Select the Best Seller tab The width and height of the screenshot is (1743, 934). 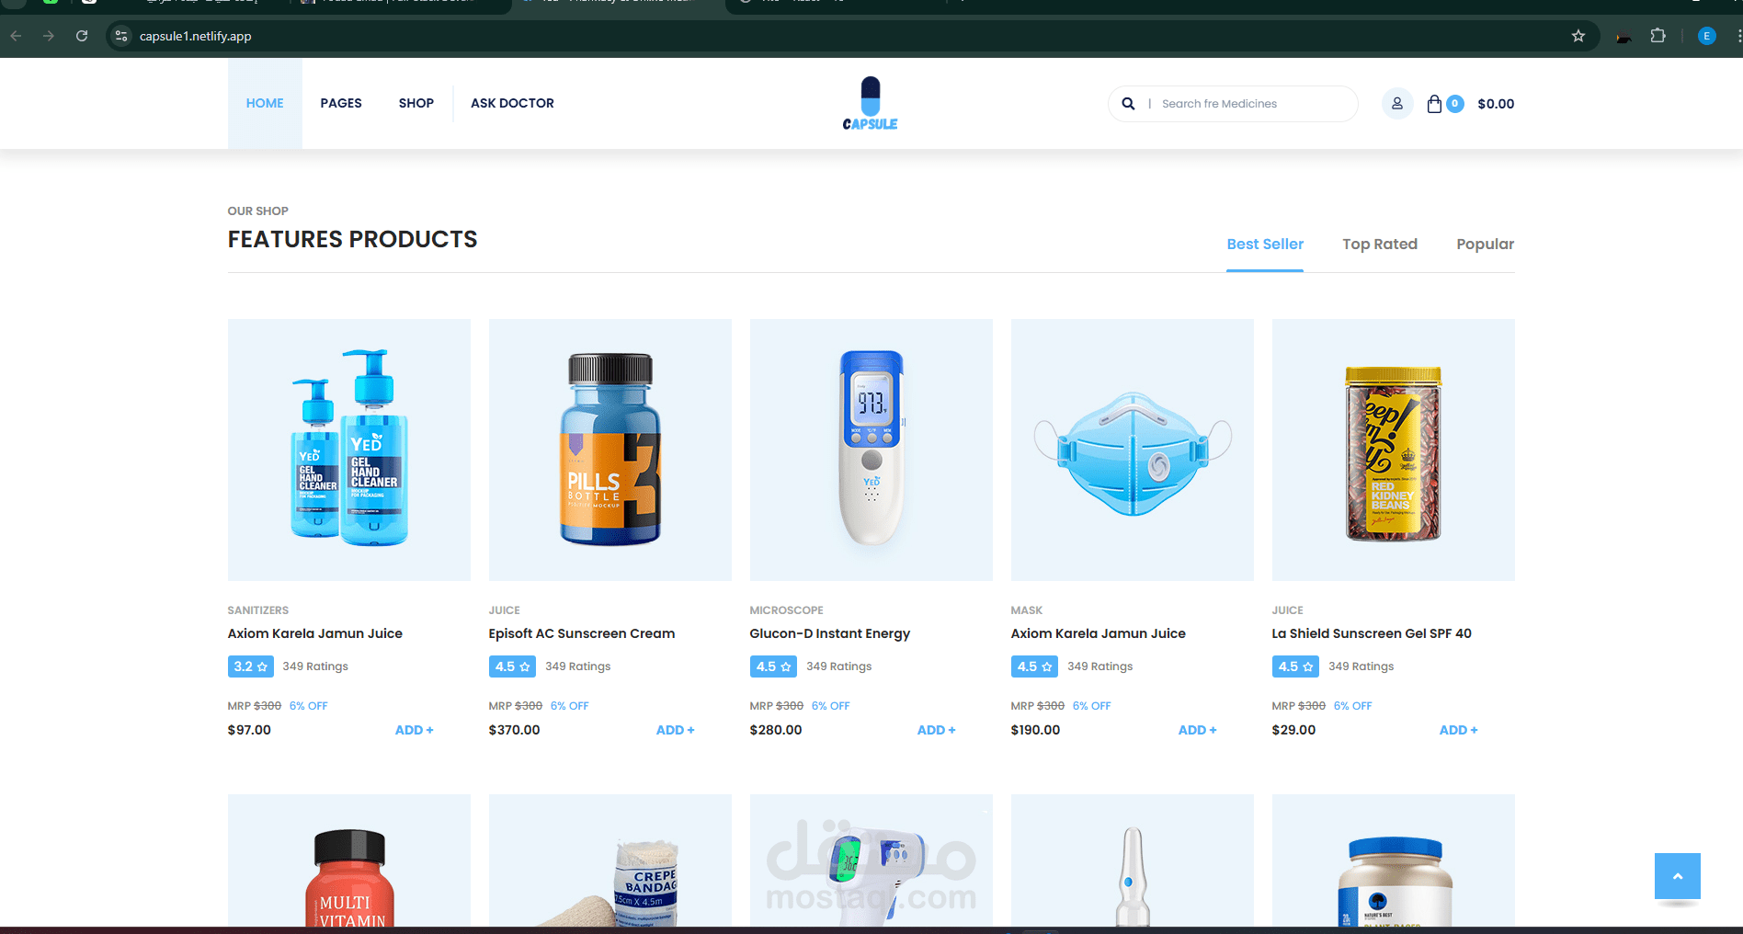pyautogui.click(x=1265, y=244)
